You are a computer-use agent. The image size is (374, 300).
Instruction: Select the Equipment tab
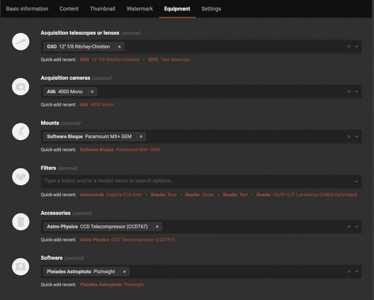(x=177, y=9)
